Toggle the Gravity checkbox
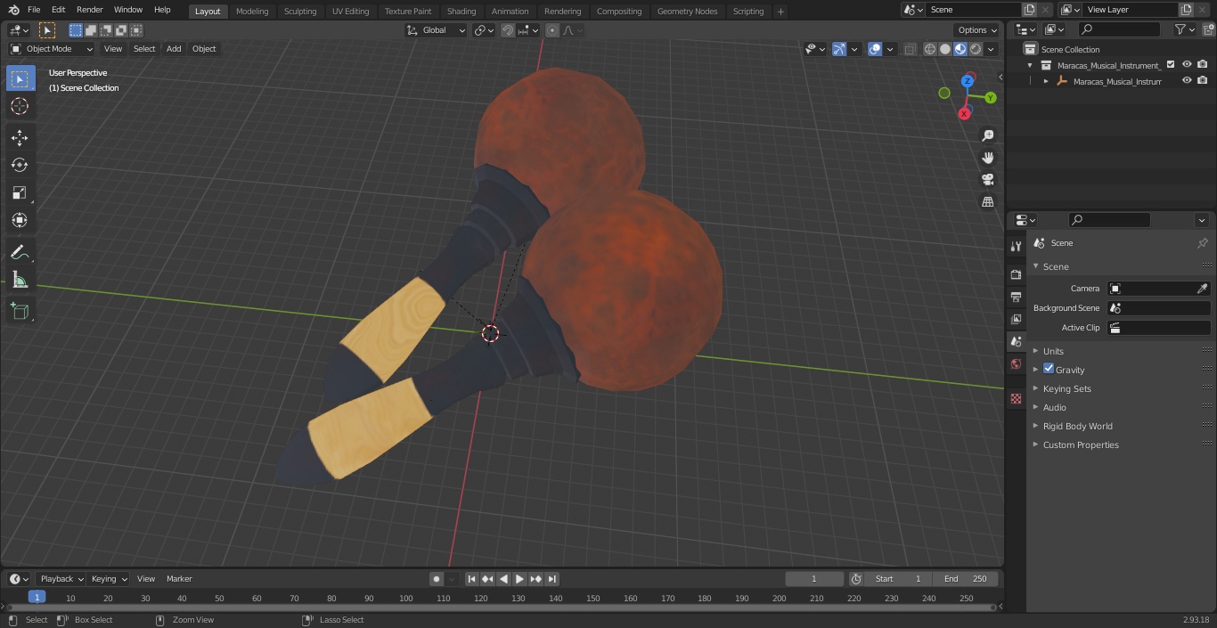The width and height of the screenshot is (1217, 628). click(1049, 369)
